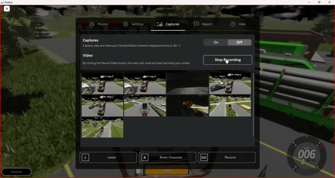The image size is (335, 178).
Task: Open the Controls button
Action: tap(16, 172)
